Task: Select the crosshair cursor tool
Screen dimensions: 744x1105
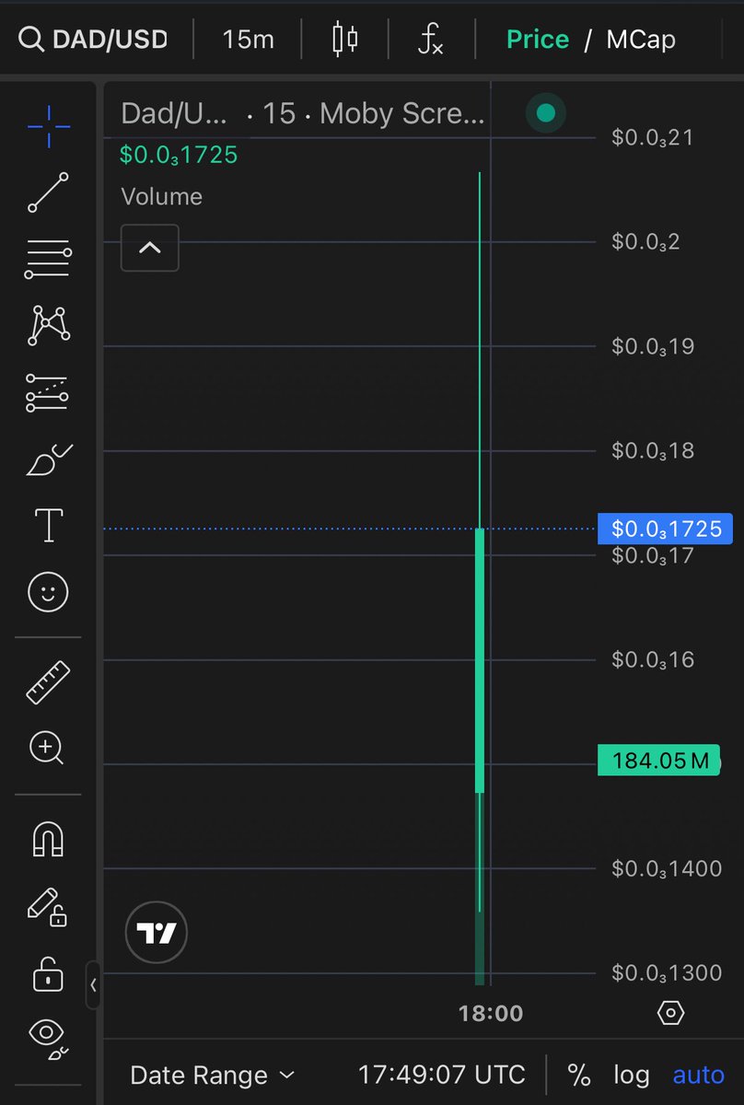Action: click(x=48, y=127)
